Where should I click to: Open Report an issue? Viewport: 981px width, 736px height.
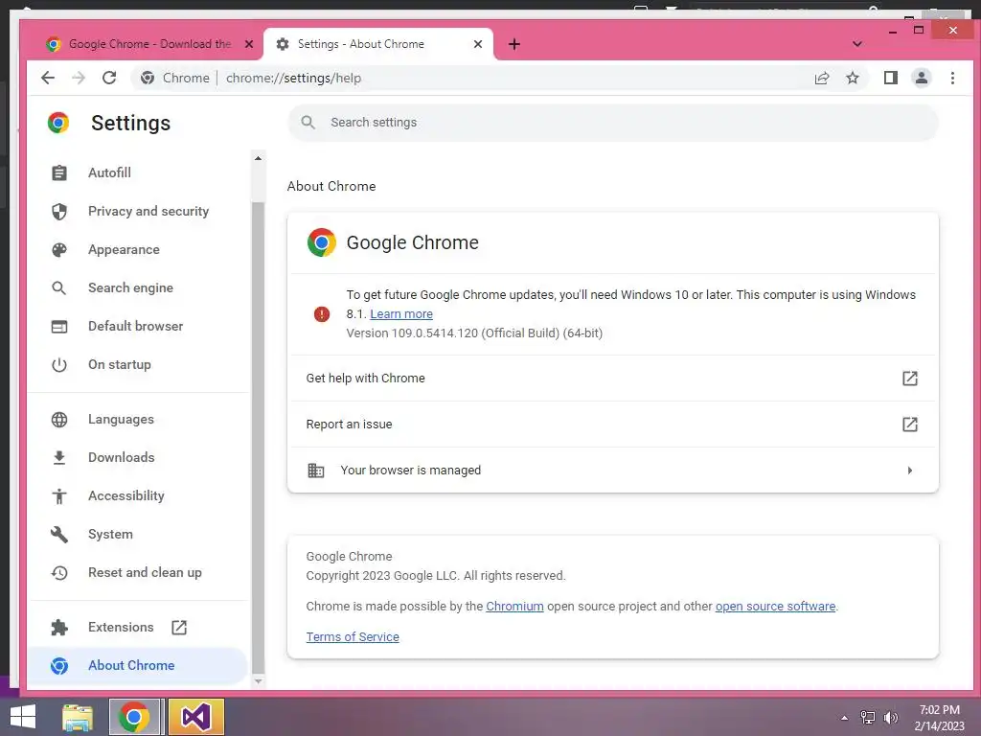(613, 425)
